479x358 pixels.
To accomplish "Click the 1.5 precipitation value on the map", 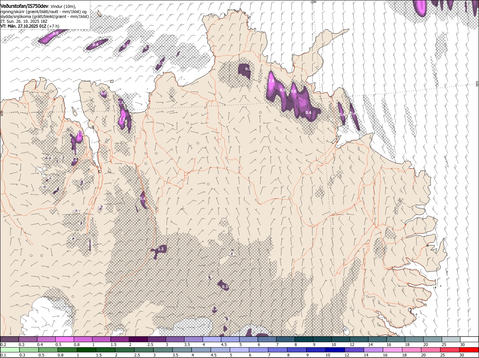I will tap(122, 120).
